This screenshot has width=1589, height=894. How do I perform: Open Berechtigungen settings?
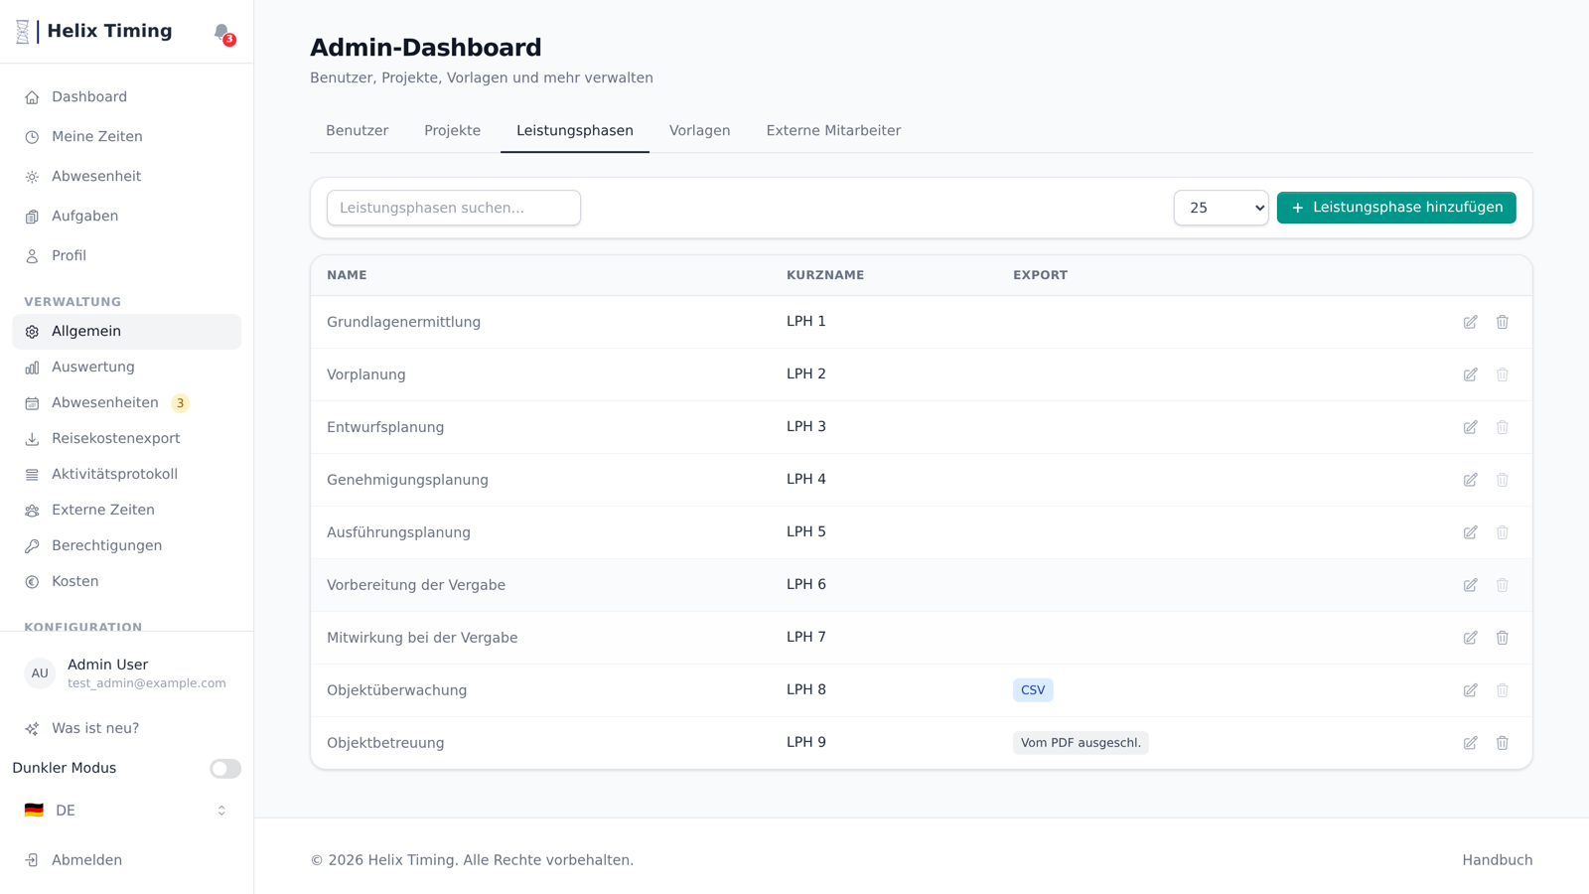click(x=127, y=546)
